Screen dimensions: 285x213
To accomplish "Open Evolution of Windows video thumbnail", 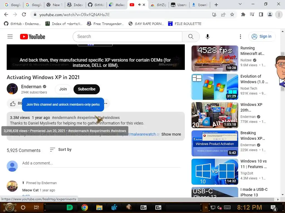I will click(x=215, y=87).
